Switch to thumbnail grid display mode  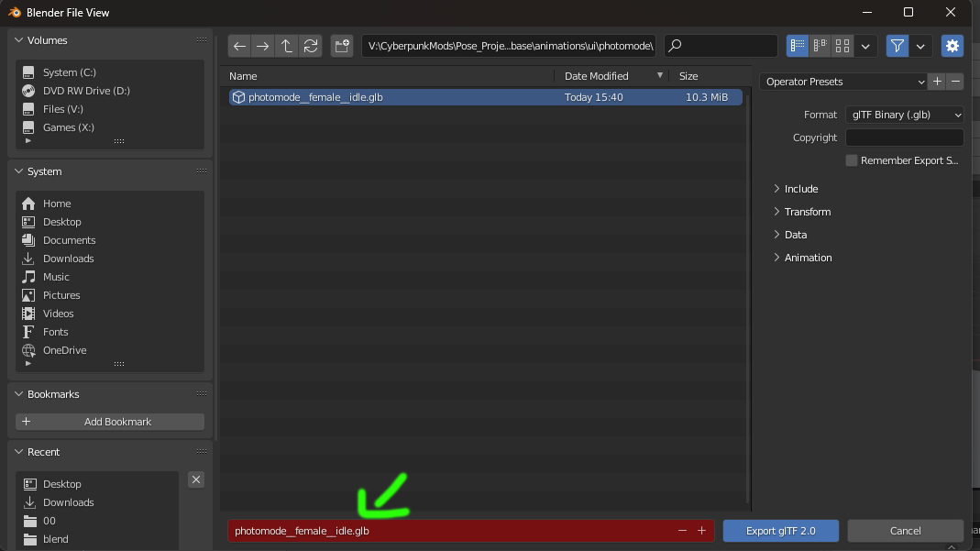pos(842,45)
